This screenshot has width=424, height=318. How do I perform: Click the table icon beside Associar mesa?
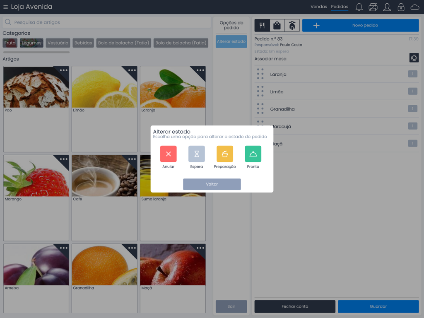(414, 58)
